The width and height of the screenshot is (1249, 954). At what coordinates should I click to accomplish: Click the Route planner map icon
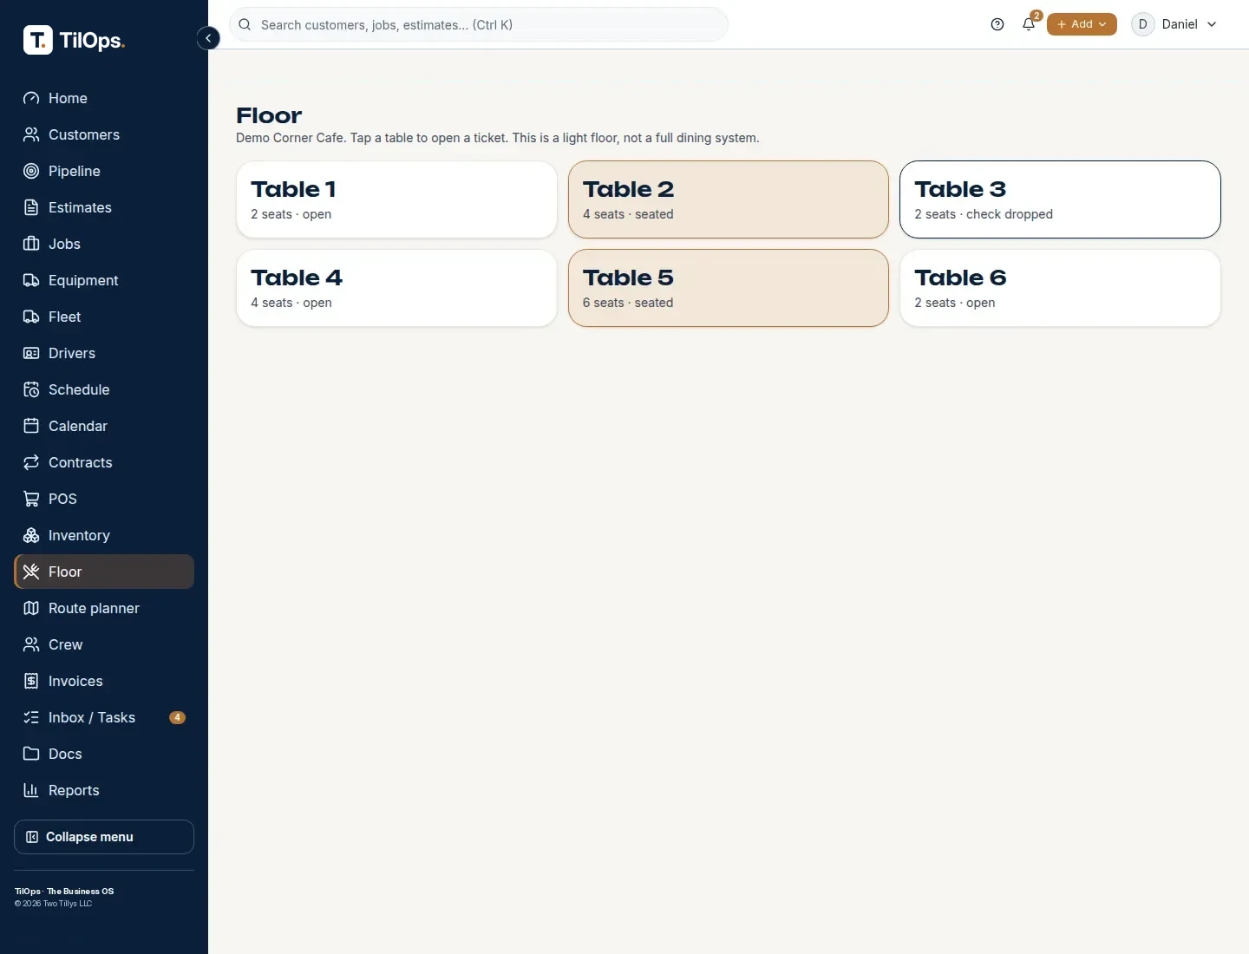coord(31,608)
